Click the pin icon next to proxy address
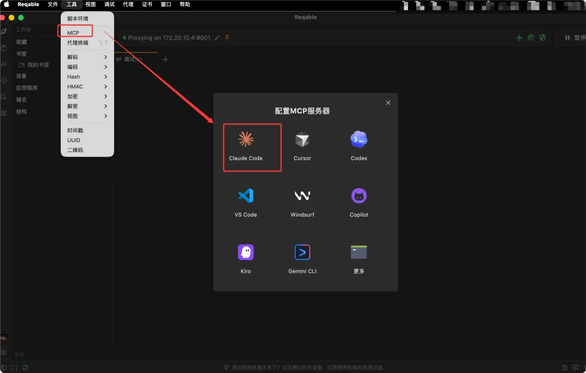This screenshot has height=373, width=586. [227, 38]
